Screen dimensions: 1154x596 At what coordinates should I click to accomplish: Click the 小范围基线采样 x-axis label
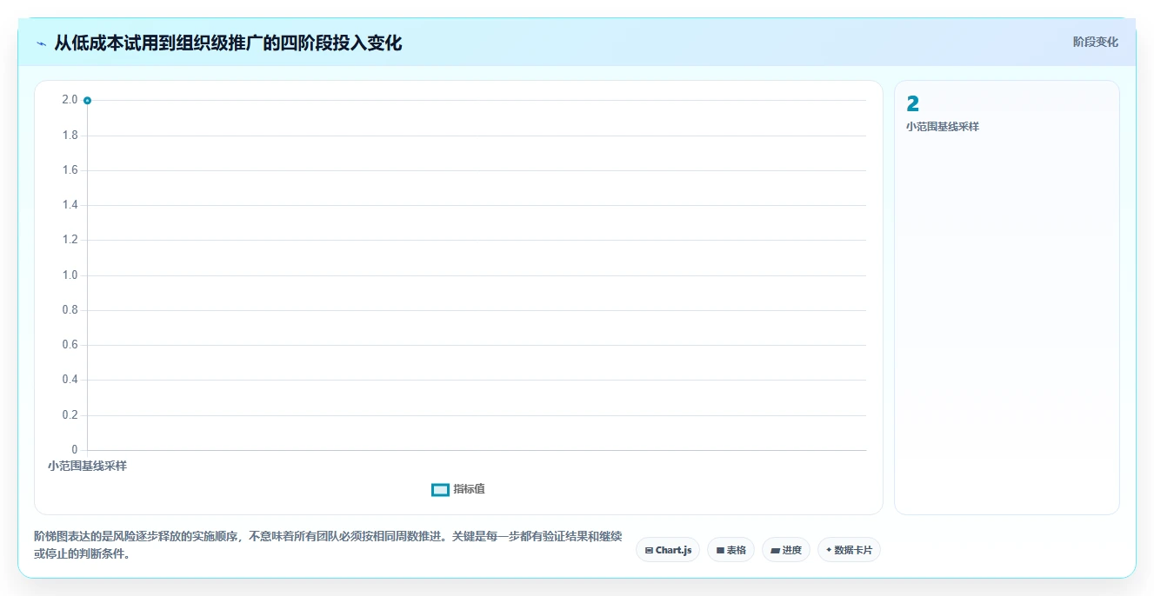87,466
